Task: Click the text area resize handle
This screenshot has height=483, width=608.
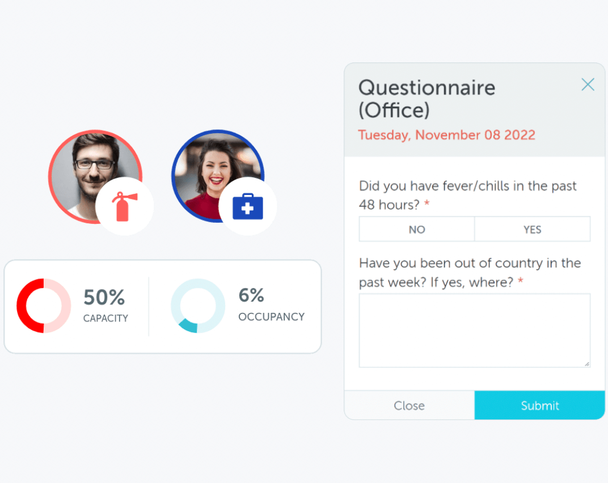Action: [x=587, y=364]
